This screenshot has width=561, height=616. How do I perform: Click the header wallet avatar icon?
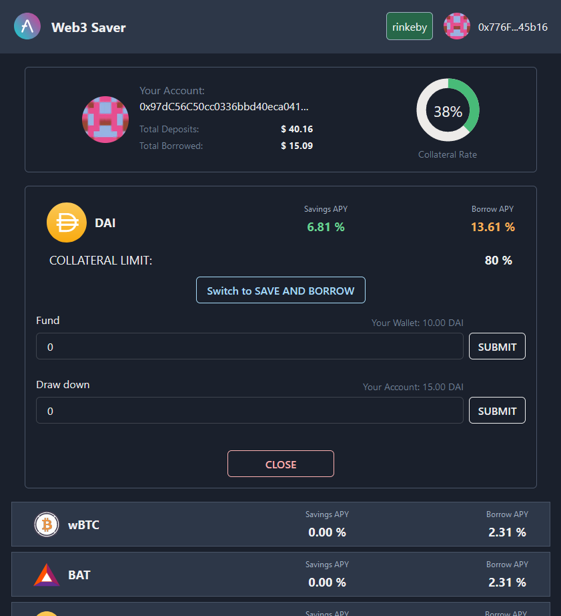click(457, 27)
